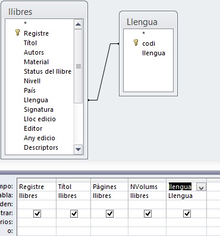Click the sort order cell under Registre
This screenshot has height=236, width=220.
(36, 204)
